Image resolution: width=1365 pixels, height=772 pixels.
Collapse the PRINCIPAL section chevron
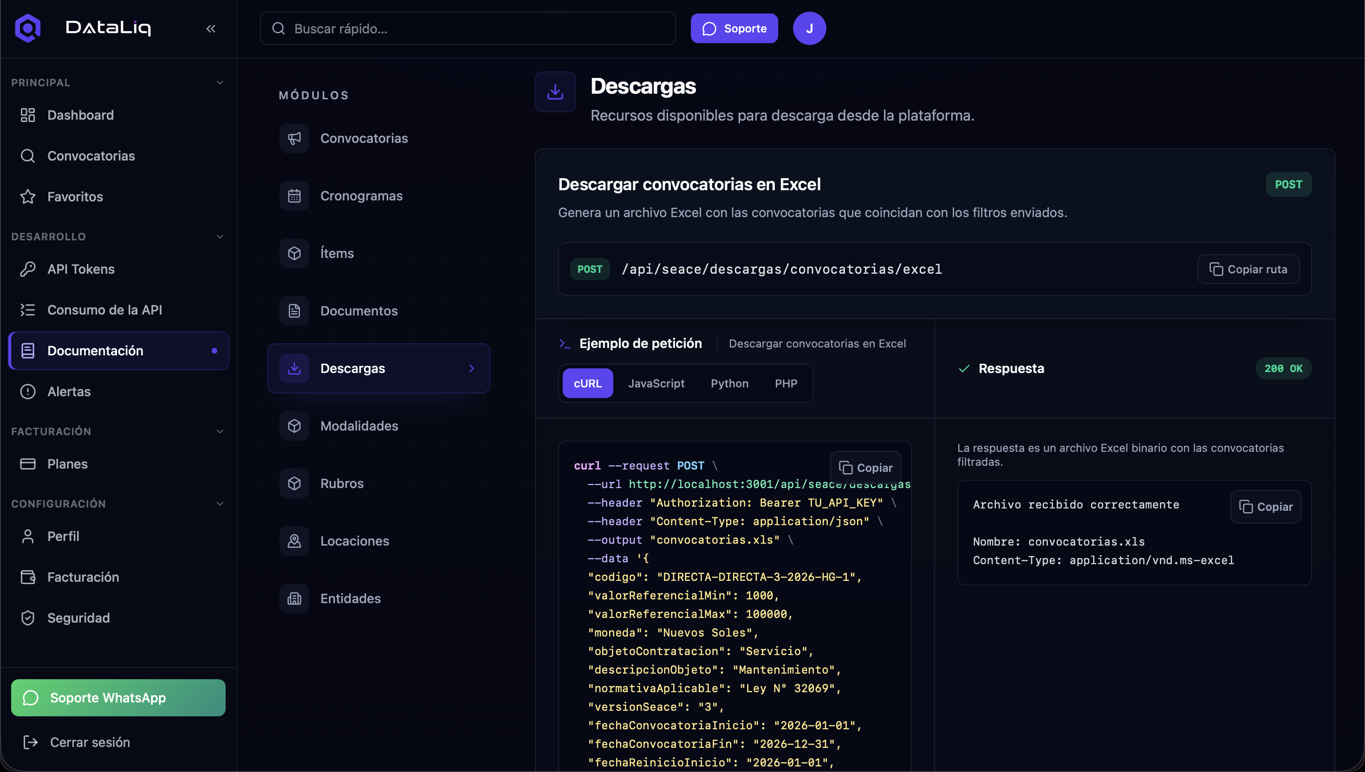(220, 83)
